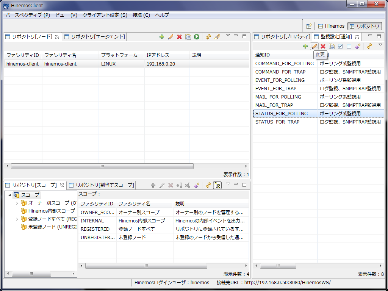Select the hinemos-client node row
Image resolution: width=388 pixels, height=291 pixels.
pyautogui.click(x=127, y=64)
